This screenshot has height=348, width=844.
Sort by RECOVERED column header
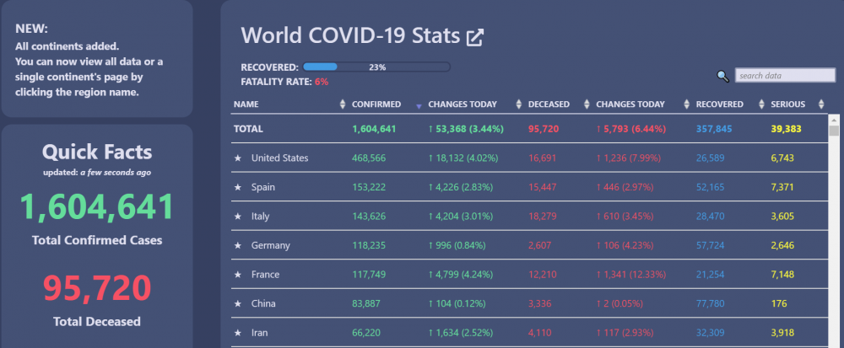click(x=720, y=104)
